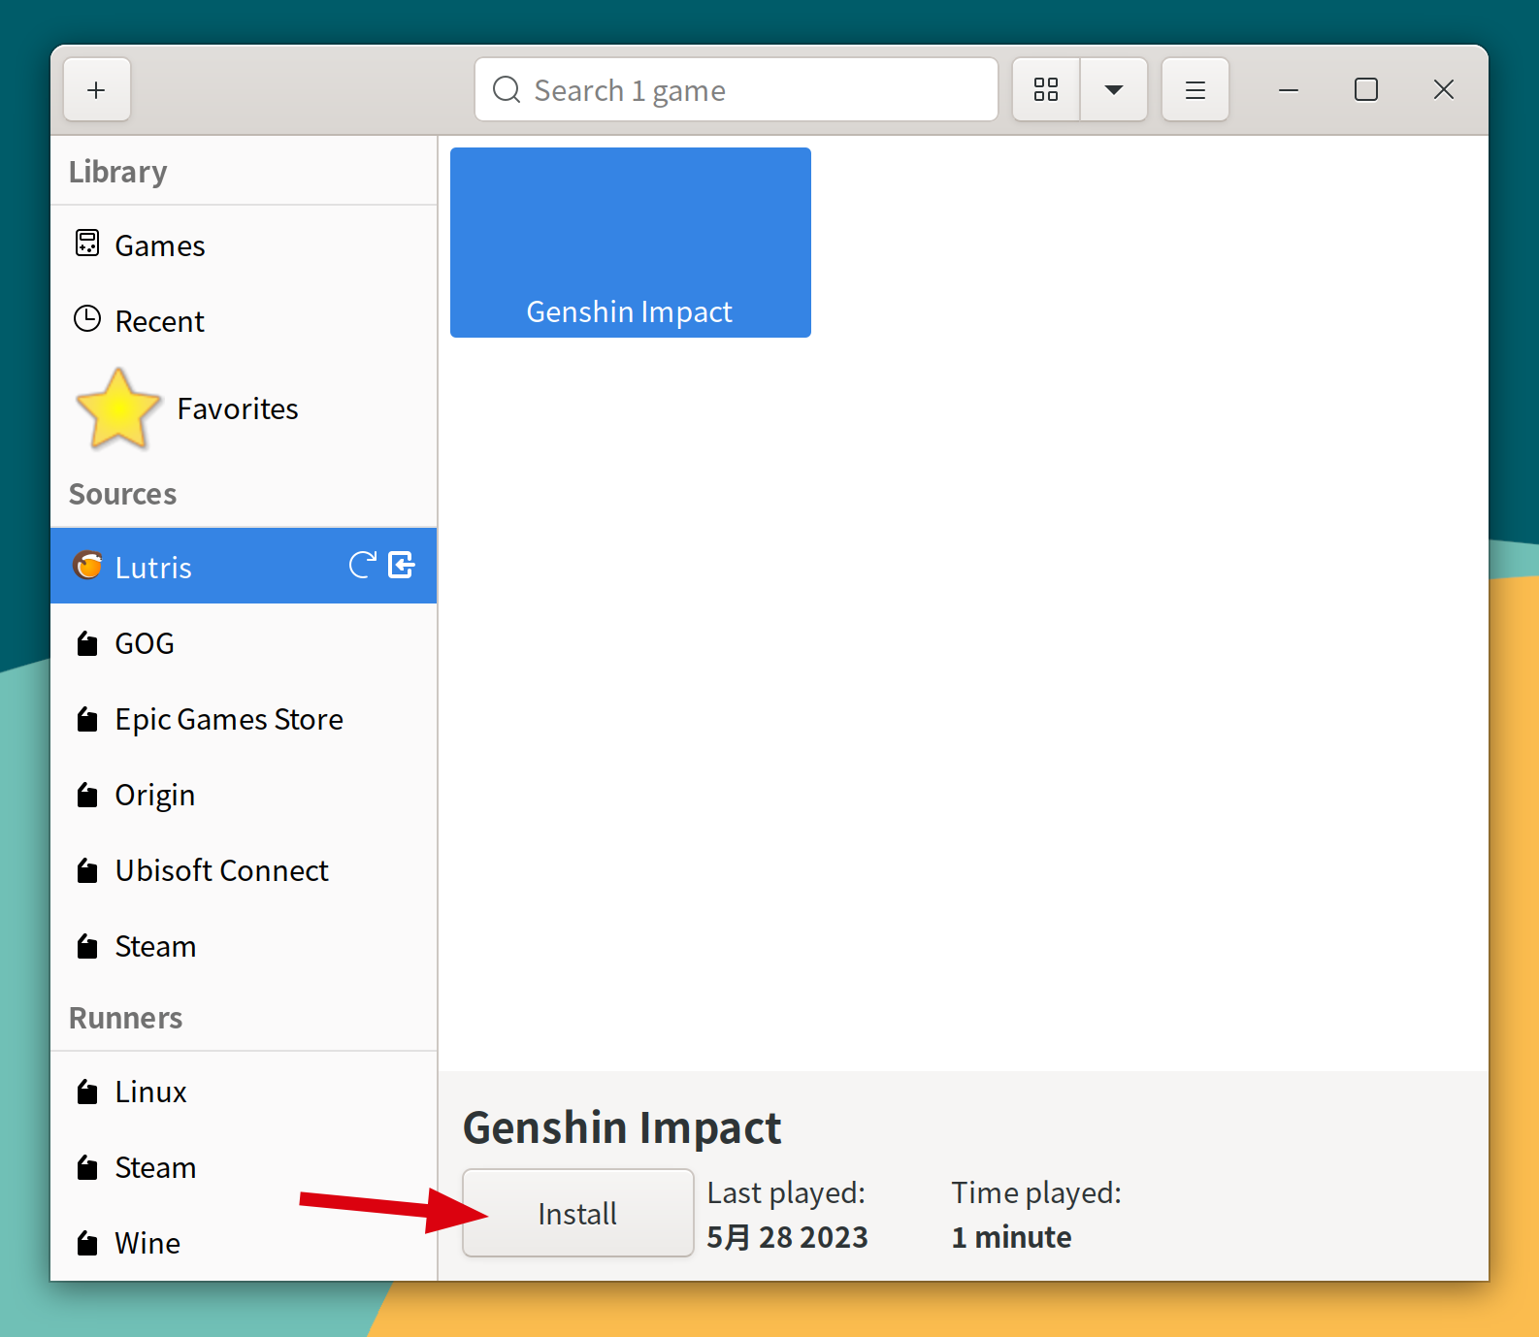This screenshot has height=1337, width=1539.
Task: Click the Lutris disconnect/logout icon
Action: [x=402, y=565]
